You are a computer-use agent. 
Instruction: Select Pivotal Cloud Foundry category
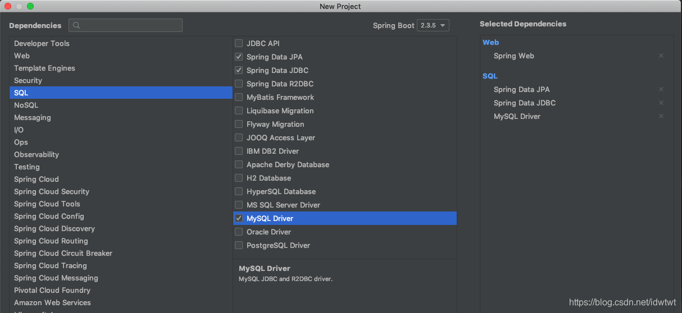click(121, 290)
